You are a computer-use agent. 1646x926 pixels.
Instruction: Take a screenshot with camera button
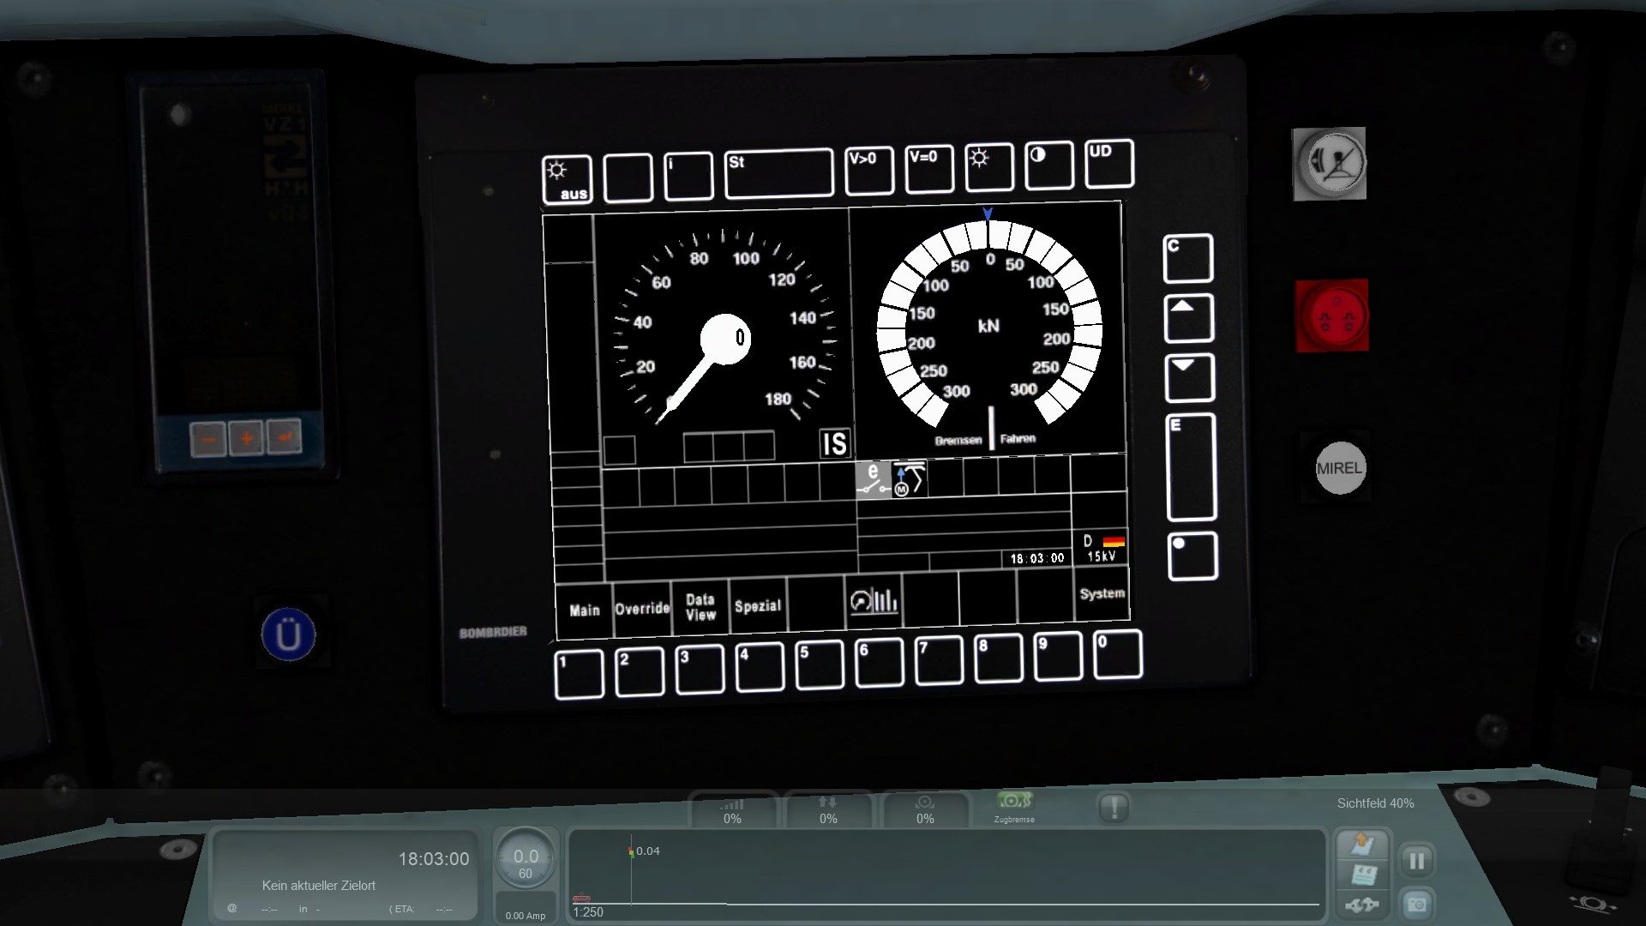1416,905
